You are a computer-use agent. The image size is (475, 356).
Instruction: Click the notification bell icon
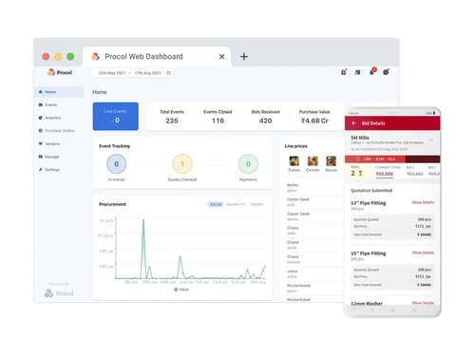tap(371, 72)
